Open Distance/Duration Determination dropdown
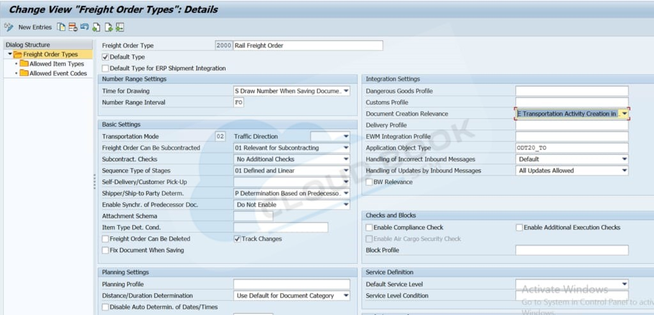Image resolution: width=654 pixels, height=315 pixels. pos(346,295)
